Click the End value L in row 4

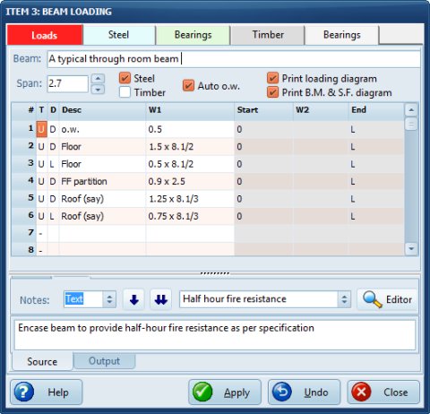(376, 181)
